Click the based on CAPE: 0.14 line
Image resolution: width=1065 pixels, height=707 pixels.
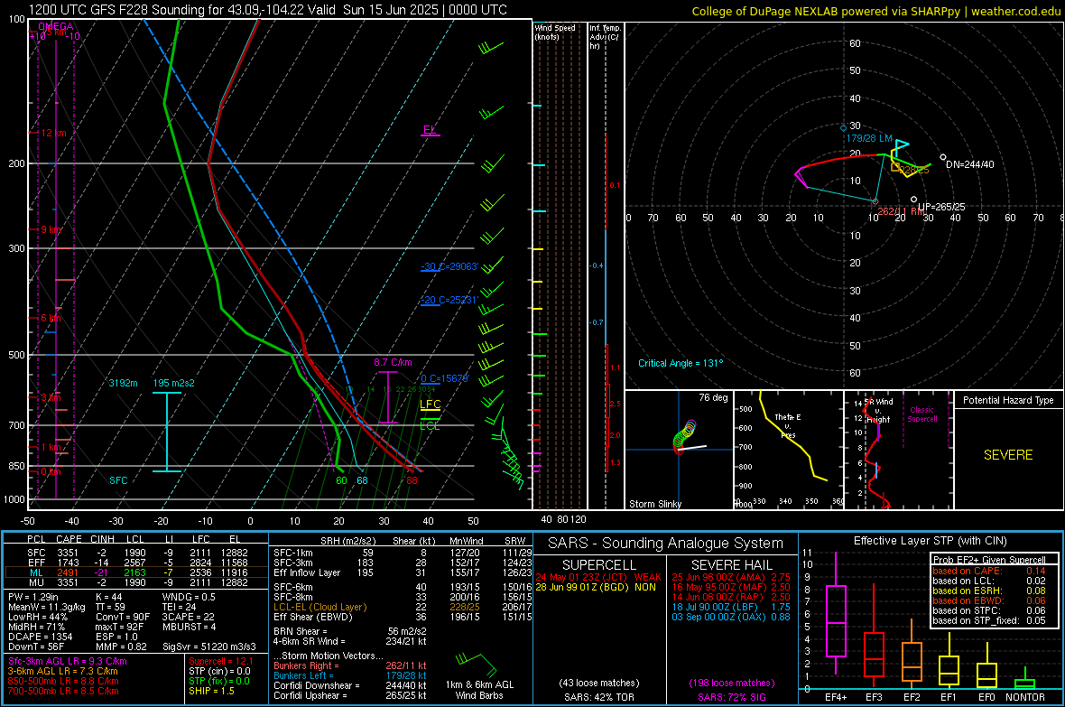pyautogui.click(x=989, y=571)
